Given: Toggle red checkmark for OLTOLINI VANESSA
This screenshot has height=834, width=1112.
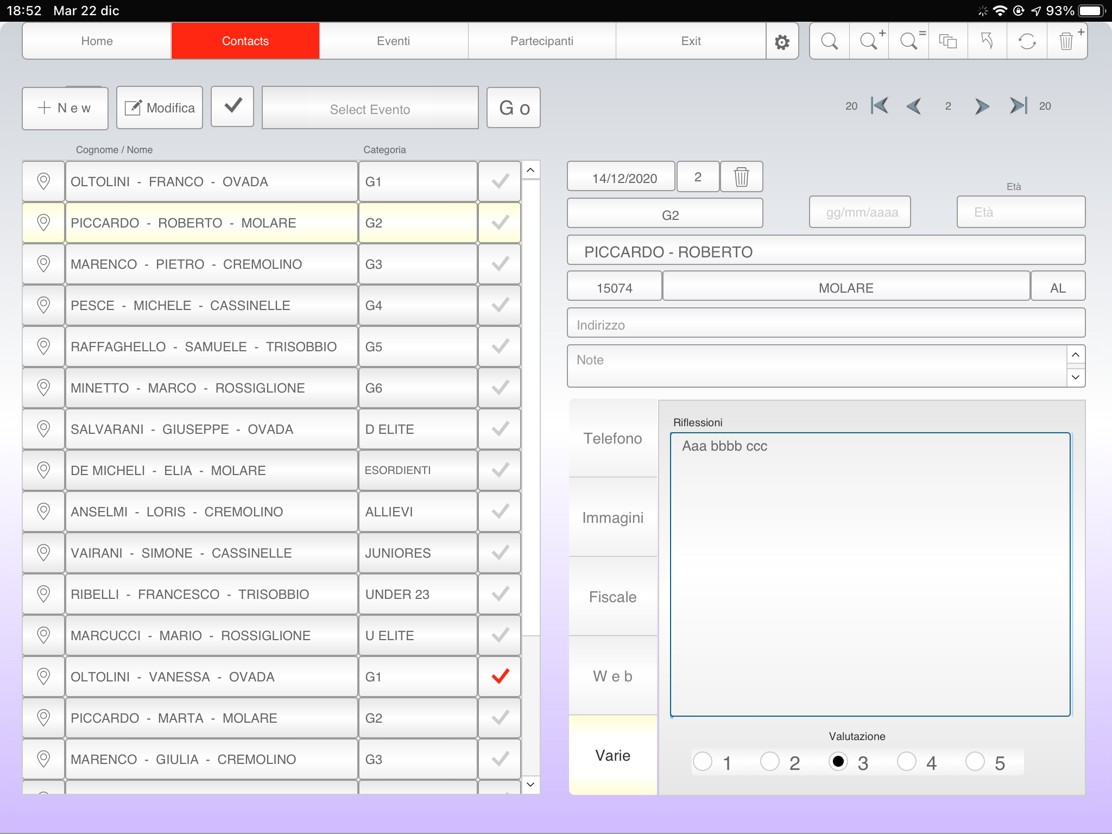Looking at the screenshot, I should click(x=500, y=677).
